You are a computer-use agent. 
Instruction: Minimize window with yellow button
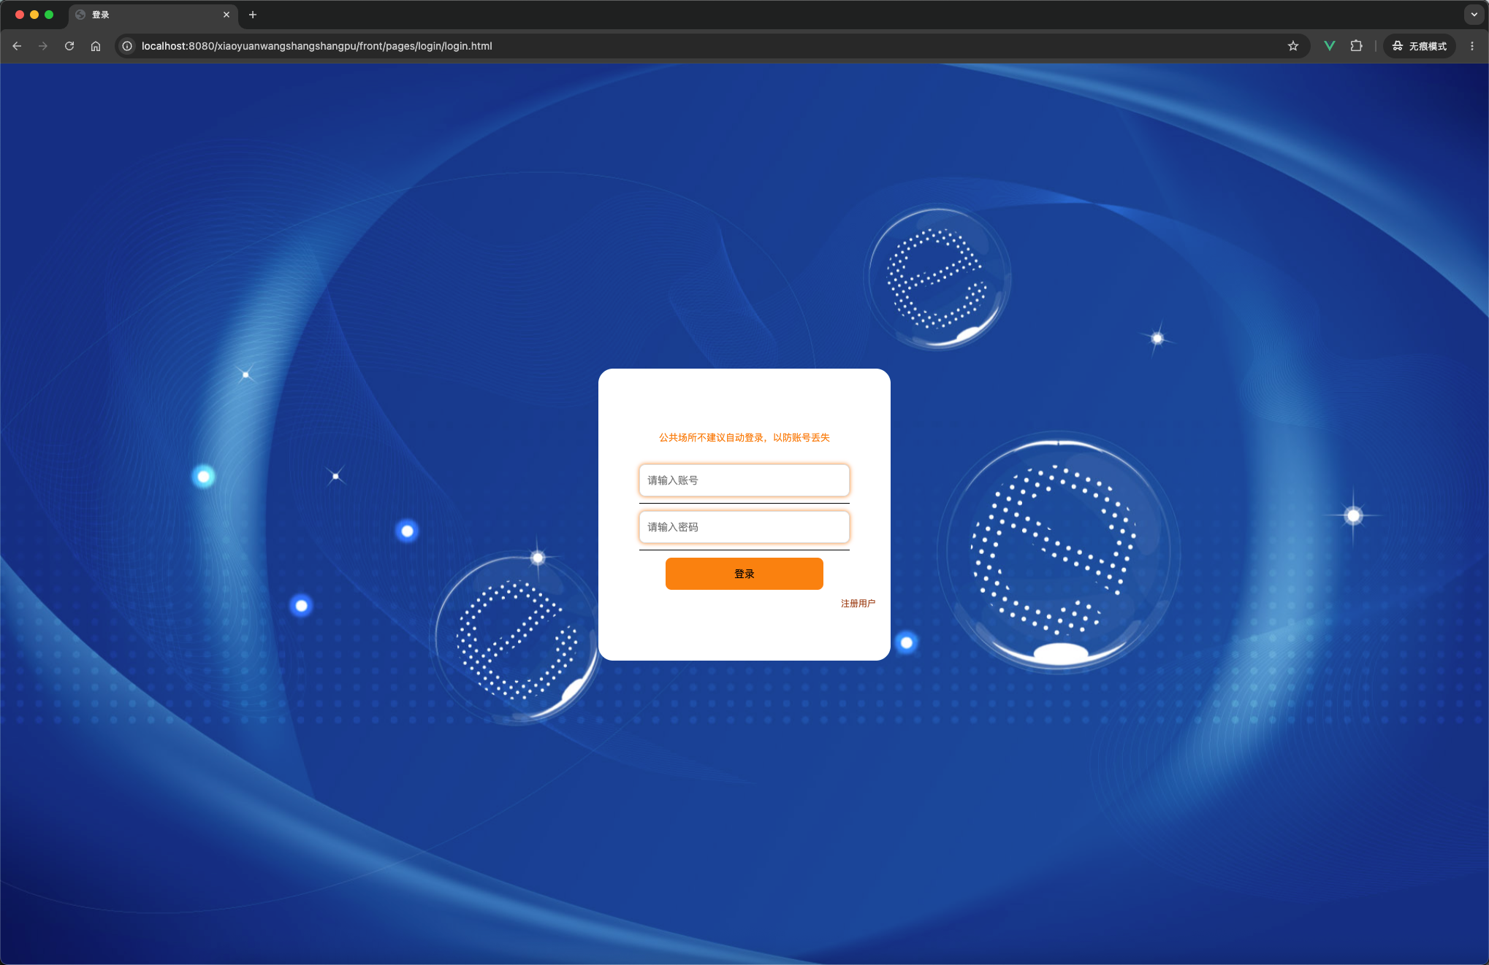(x=34, y=15)
